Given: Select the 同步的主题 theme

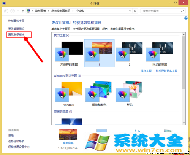Looking at the screenshot, I should (160, 53).
